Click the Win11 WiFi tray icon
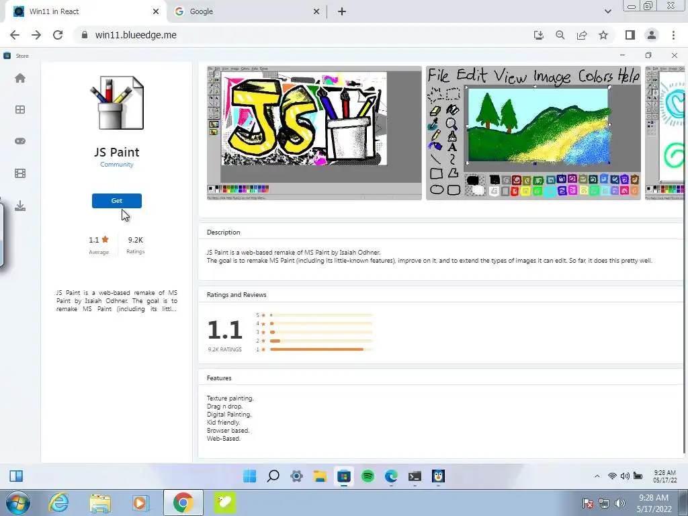Image resolution: width=688 pixels, height=516 pixels. pos(612,476)
